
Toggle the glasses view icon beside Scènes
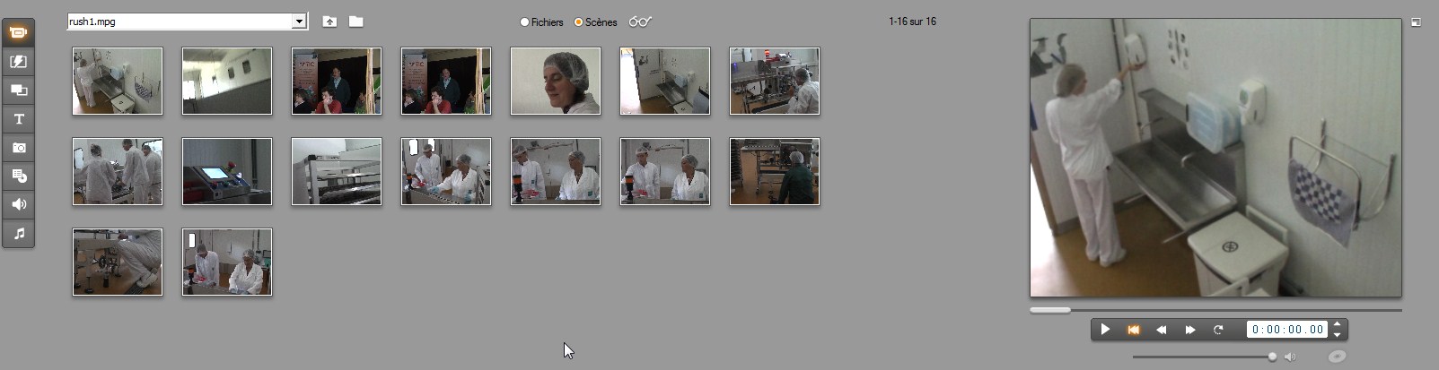pyautogui.click(x=640, y=22)
